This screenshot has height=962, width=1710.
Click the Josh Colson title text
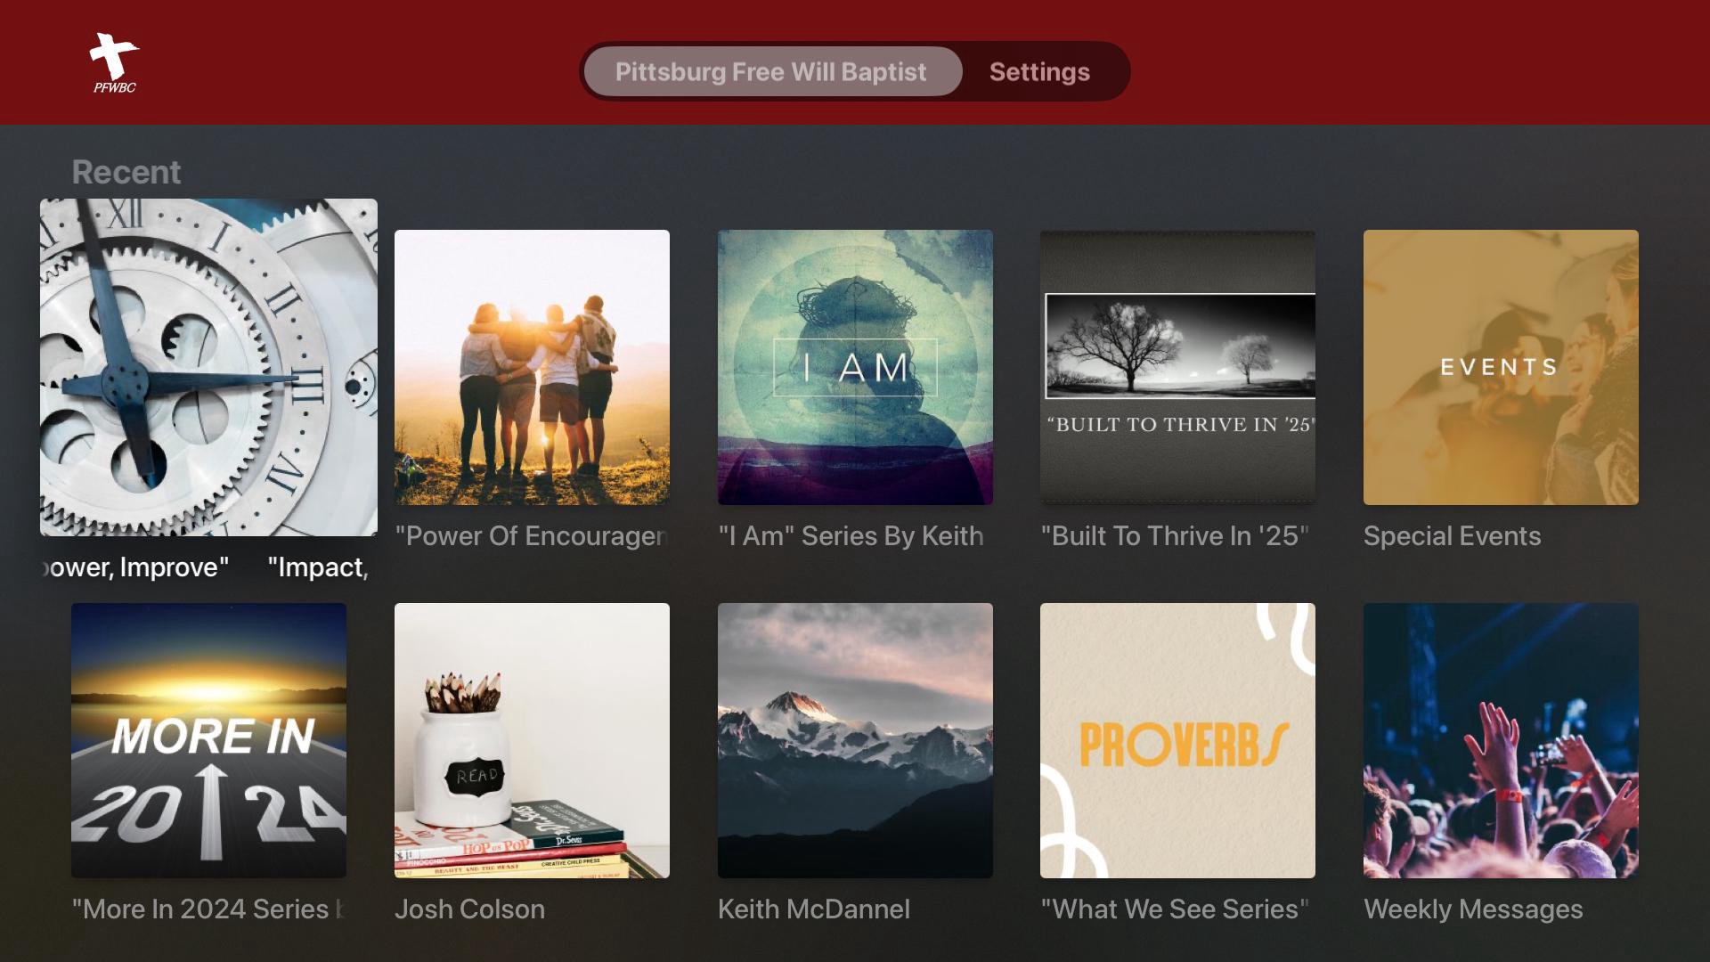[x=469, y=909]
